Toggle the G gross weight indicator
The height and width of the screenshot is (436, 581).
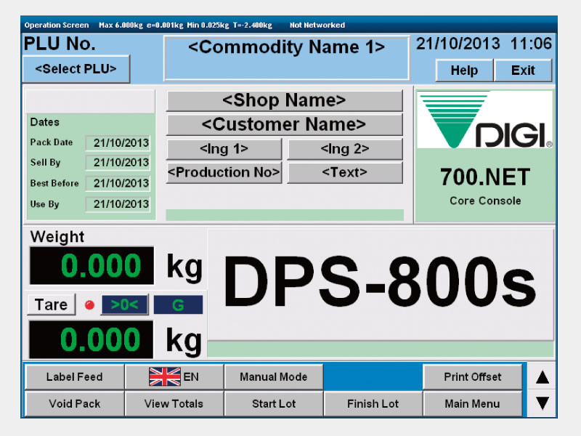click(x=178, y=305)
